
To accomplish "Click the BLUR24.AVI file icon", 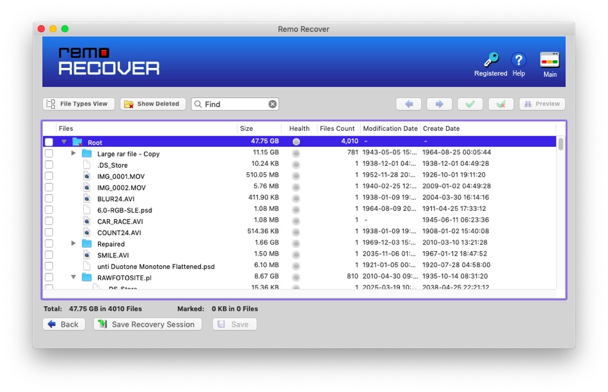I will pyautogui.click(x=87, y=199).
